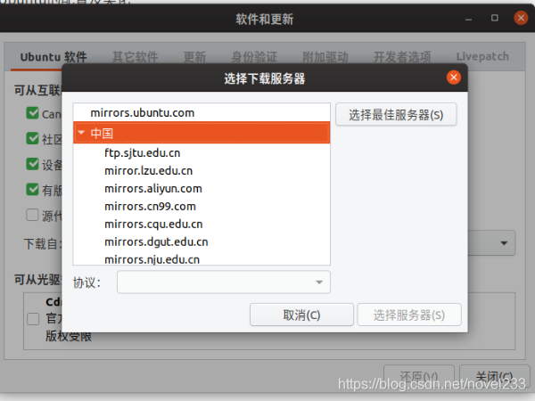The height and width of the screenshot is (401, 535).
Task: Click the 还原(V) button
Action: 419,376
